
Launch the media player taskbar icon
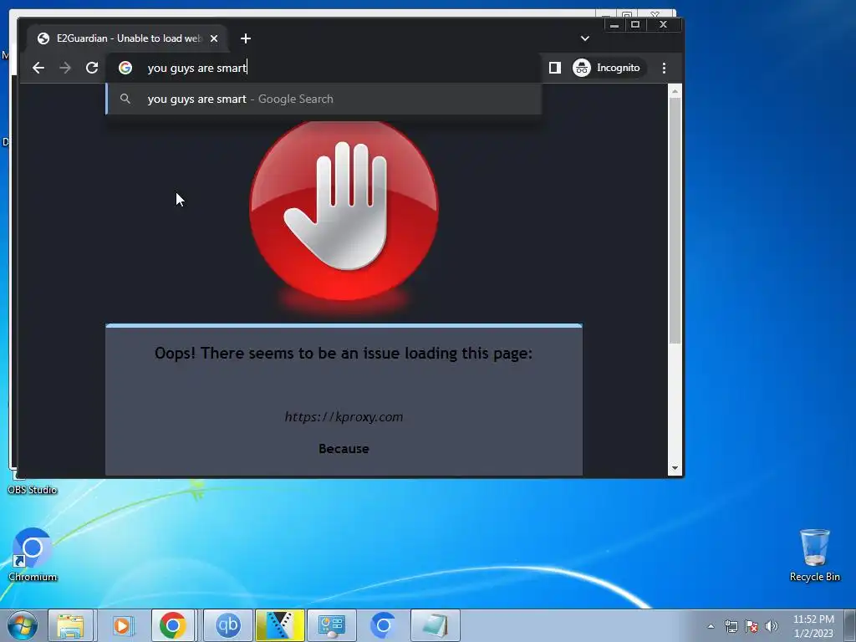click(122, 625)
